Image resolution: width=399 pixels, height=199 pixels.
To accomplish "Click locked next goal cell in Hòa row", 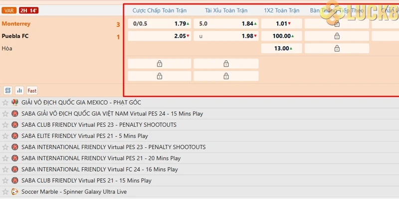I will pos(337,48).
